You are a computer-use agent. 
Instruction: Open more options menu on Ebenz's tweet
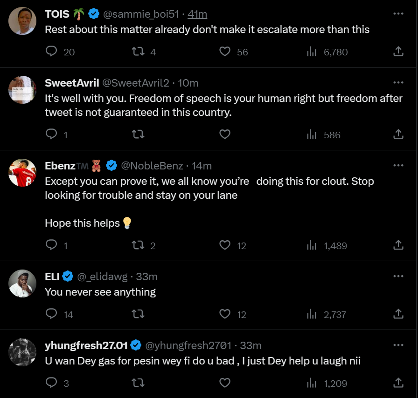[398, 165]
